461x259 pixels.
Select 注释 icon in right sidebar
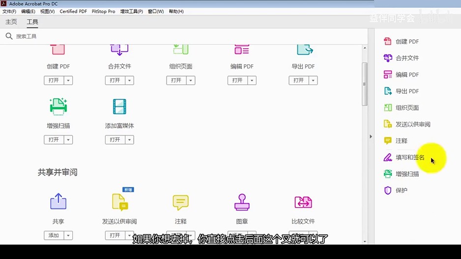coord(388,141)
